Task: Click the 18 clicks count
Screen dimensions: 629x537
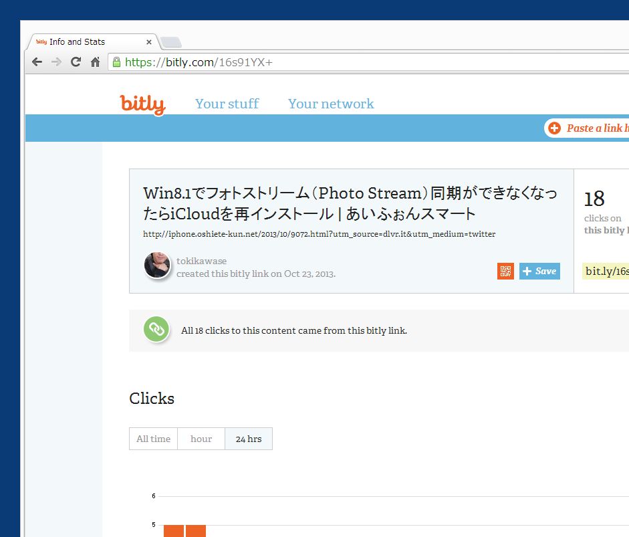Action: [594, 199]
